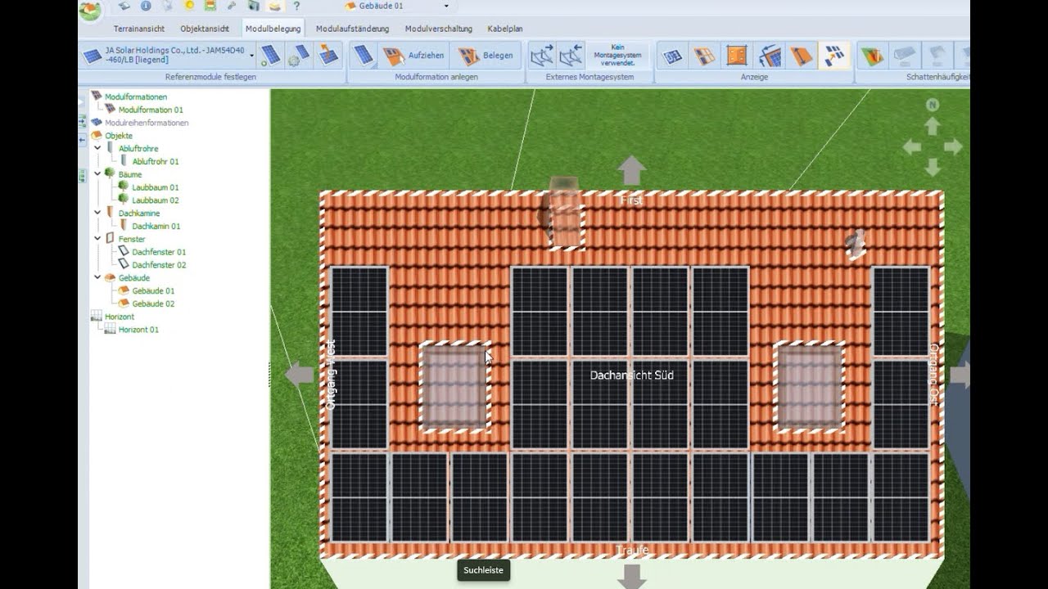Select Gebäude 02 in the tree
Screen dimensions: 1048x589
pos(153,303)
